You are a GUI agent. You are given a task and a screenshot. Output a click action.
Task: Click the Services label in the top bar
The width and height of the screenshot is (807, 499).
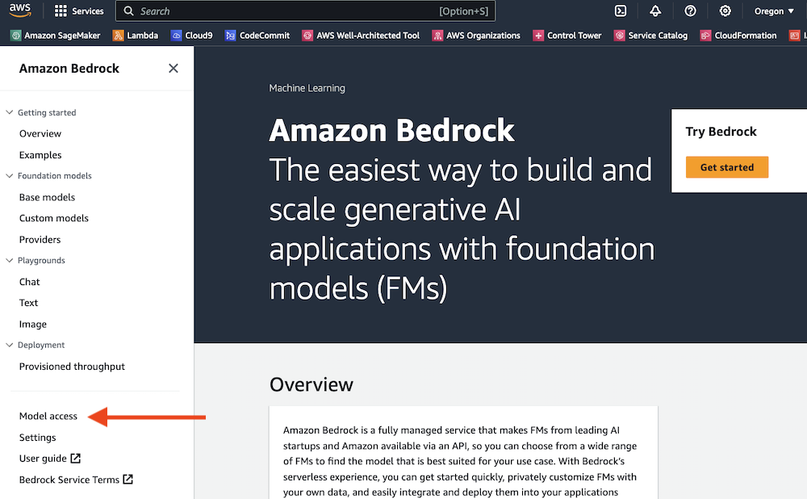(x=87, y=11)
